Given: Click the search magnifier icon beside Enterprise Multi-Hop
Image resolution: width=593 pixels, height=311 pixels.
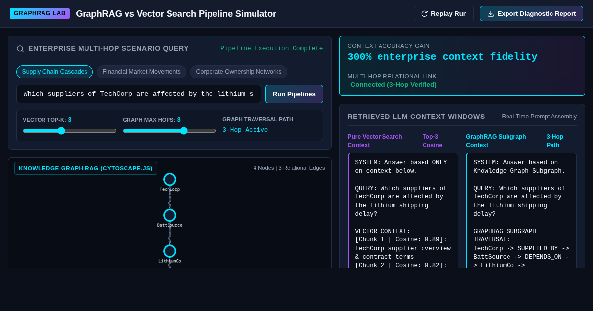Looking at the screenshot, I should [20, 49].
